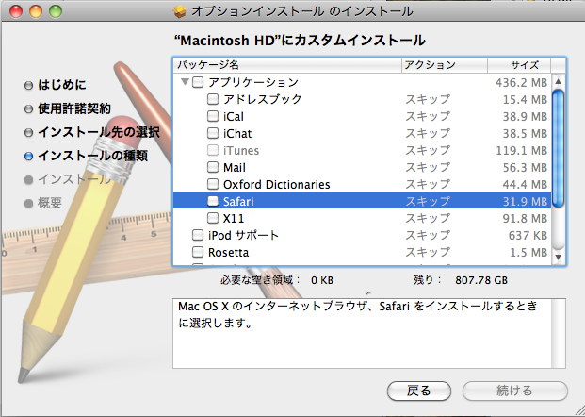Viewport: 585px width, 417px height.
Task: Collapse the アプリケーション disclosure triangle
Action: click(x=185, y=81)
